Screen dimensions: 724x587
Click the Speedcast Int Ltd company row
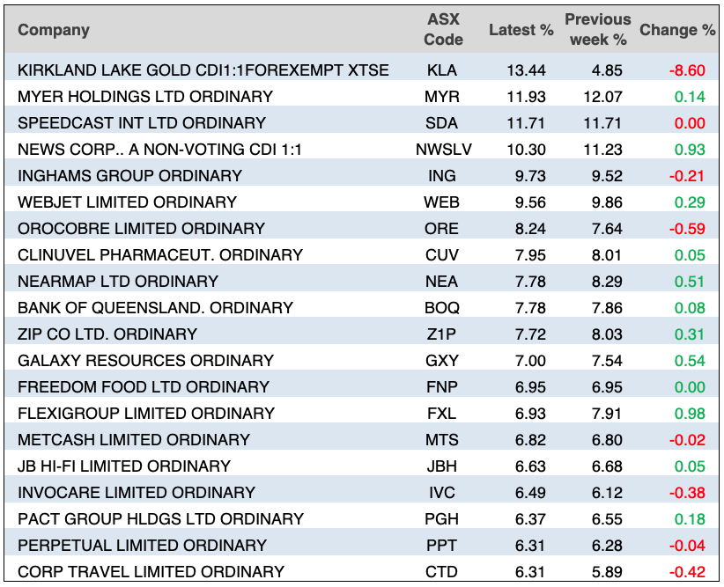tap(142, 123)
